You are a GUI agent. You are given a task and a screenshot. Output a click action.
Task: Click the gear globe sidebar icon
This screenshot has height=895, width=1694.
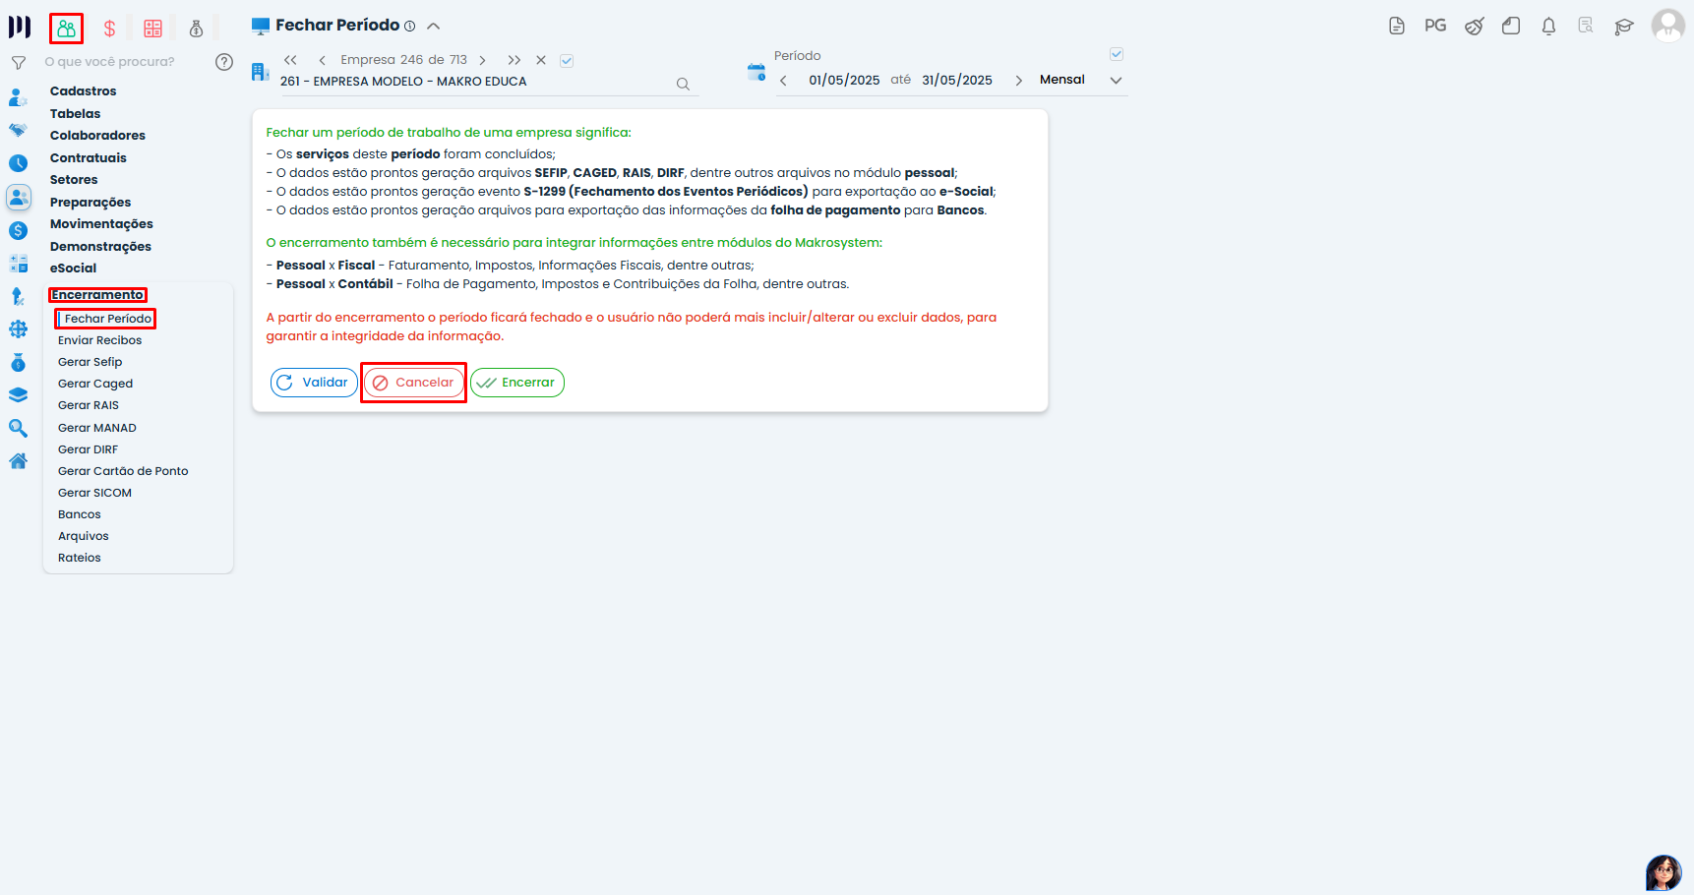tap(18, 329)
